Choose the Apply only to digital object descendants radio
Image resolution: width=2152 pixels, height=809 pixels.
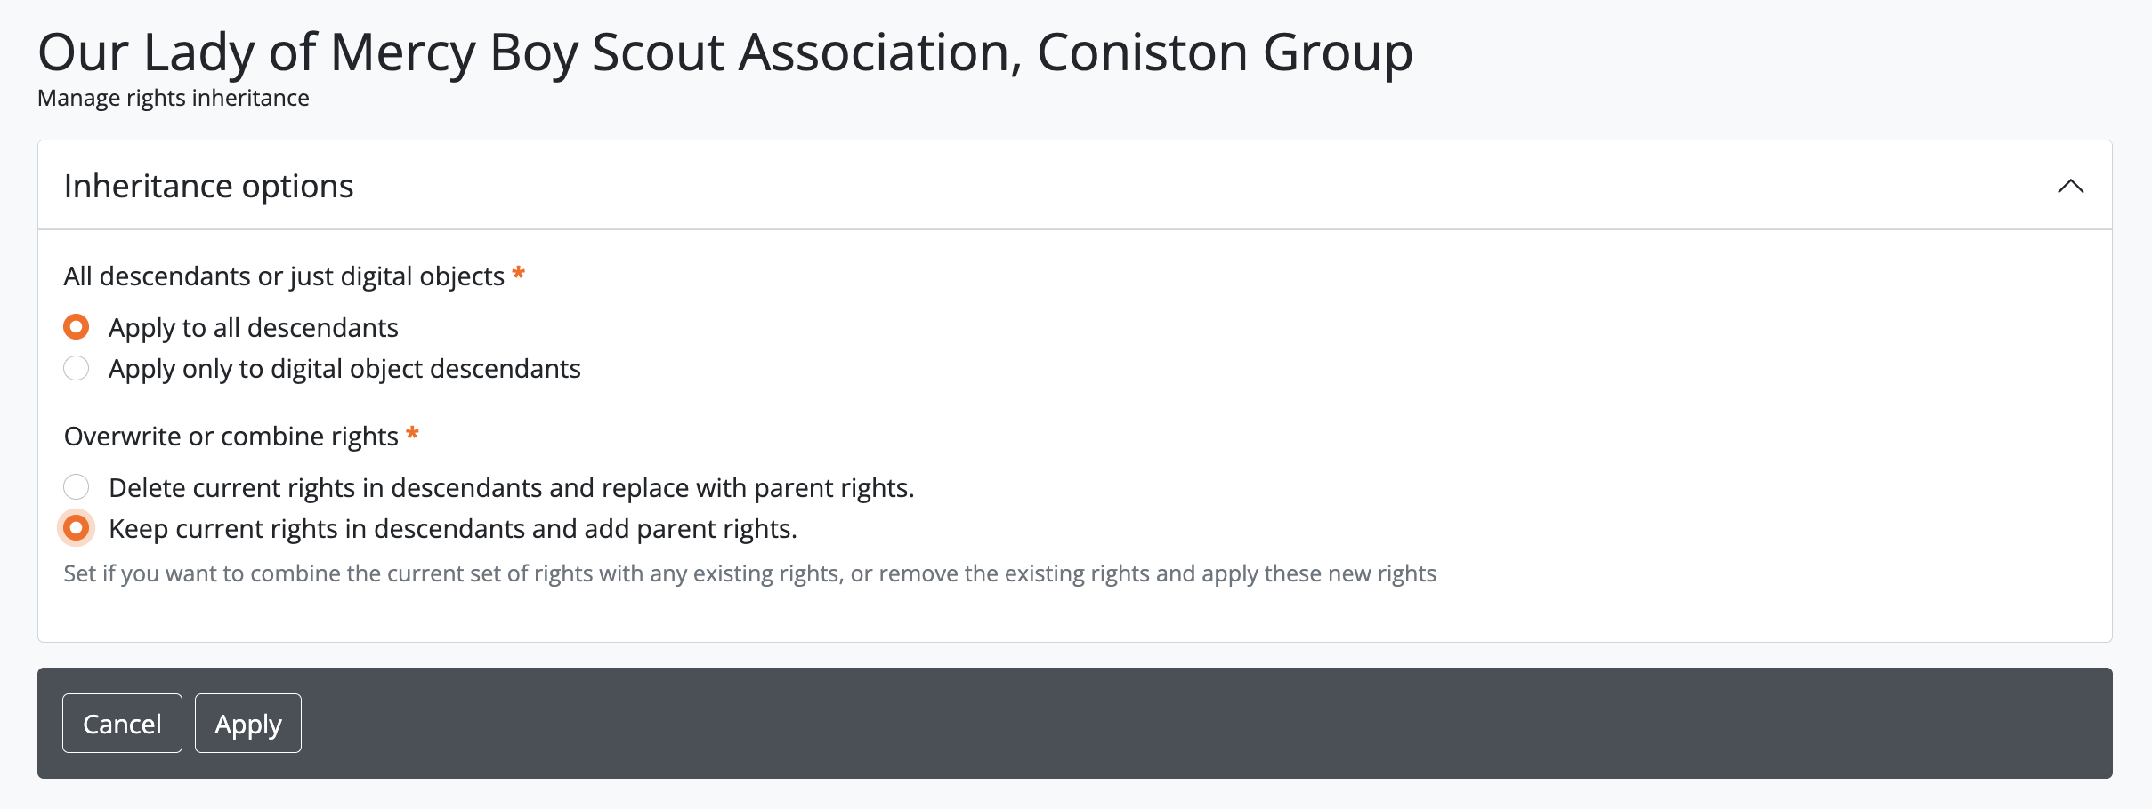coord(77,368)
